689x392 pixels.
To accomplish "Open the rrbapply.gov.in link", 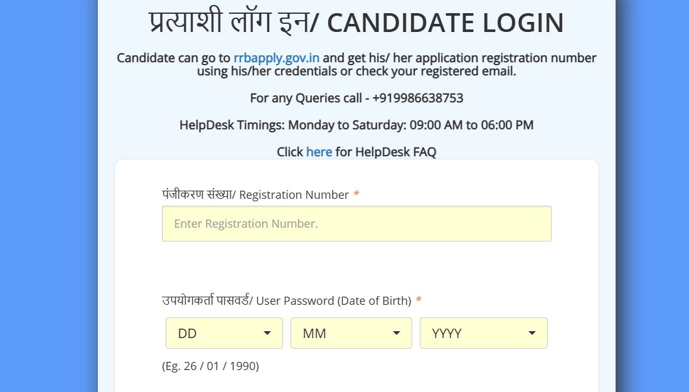I will tap(276, 58).
